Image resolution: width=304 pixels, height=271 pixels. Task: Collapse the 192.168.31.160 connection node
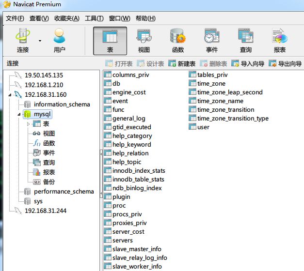pyautogui.click(x=10, y=95)
